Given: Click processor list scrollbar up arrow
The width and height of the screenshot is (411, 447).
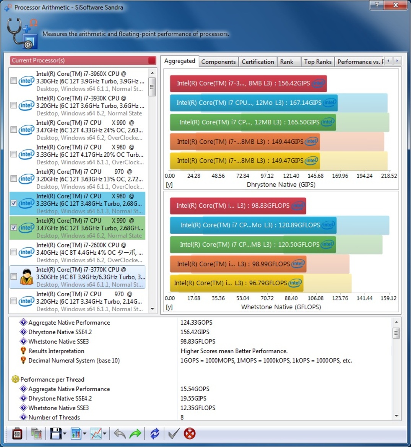Looking at the screenshot, I should pos(152,73).
